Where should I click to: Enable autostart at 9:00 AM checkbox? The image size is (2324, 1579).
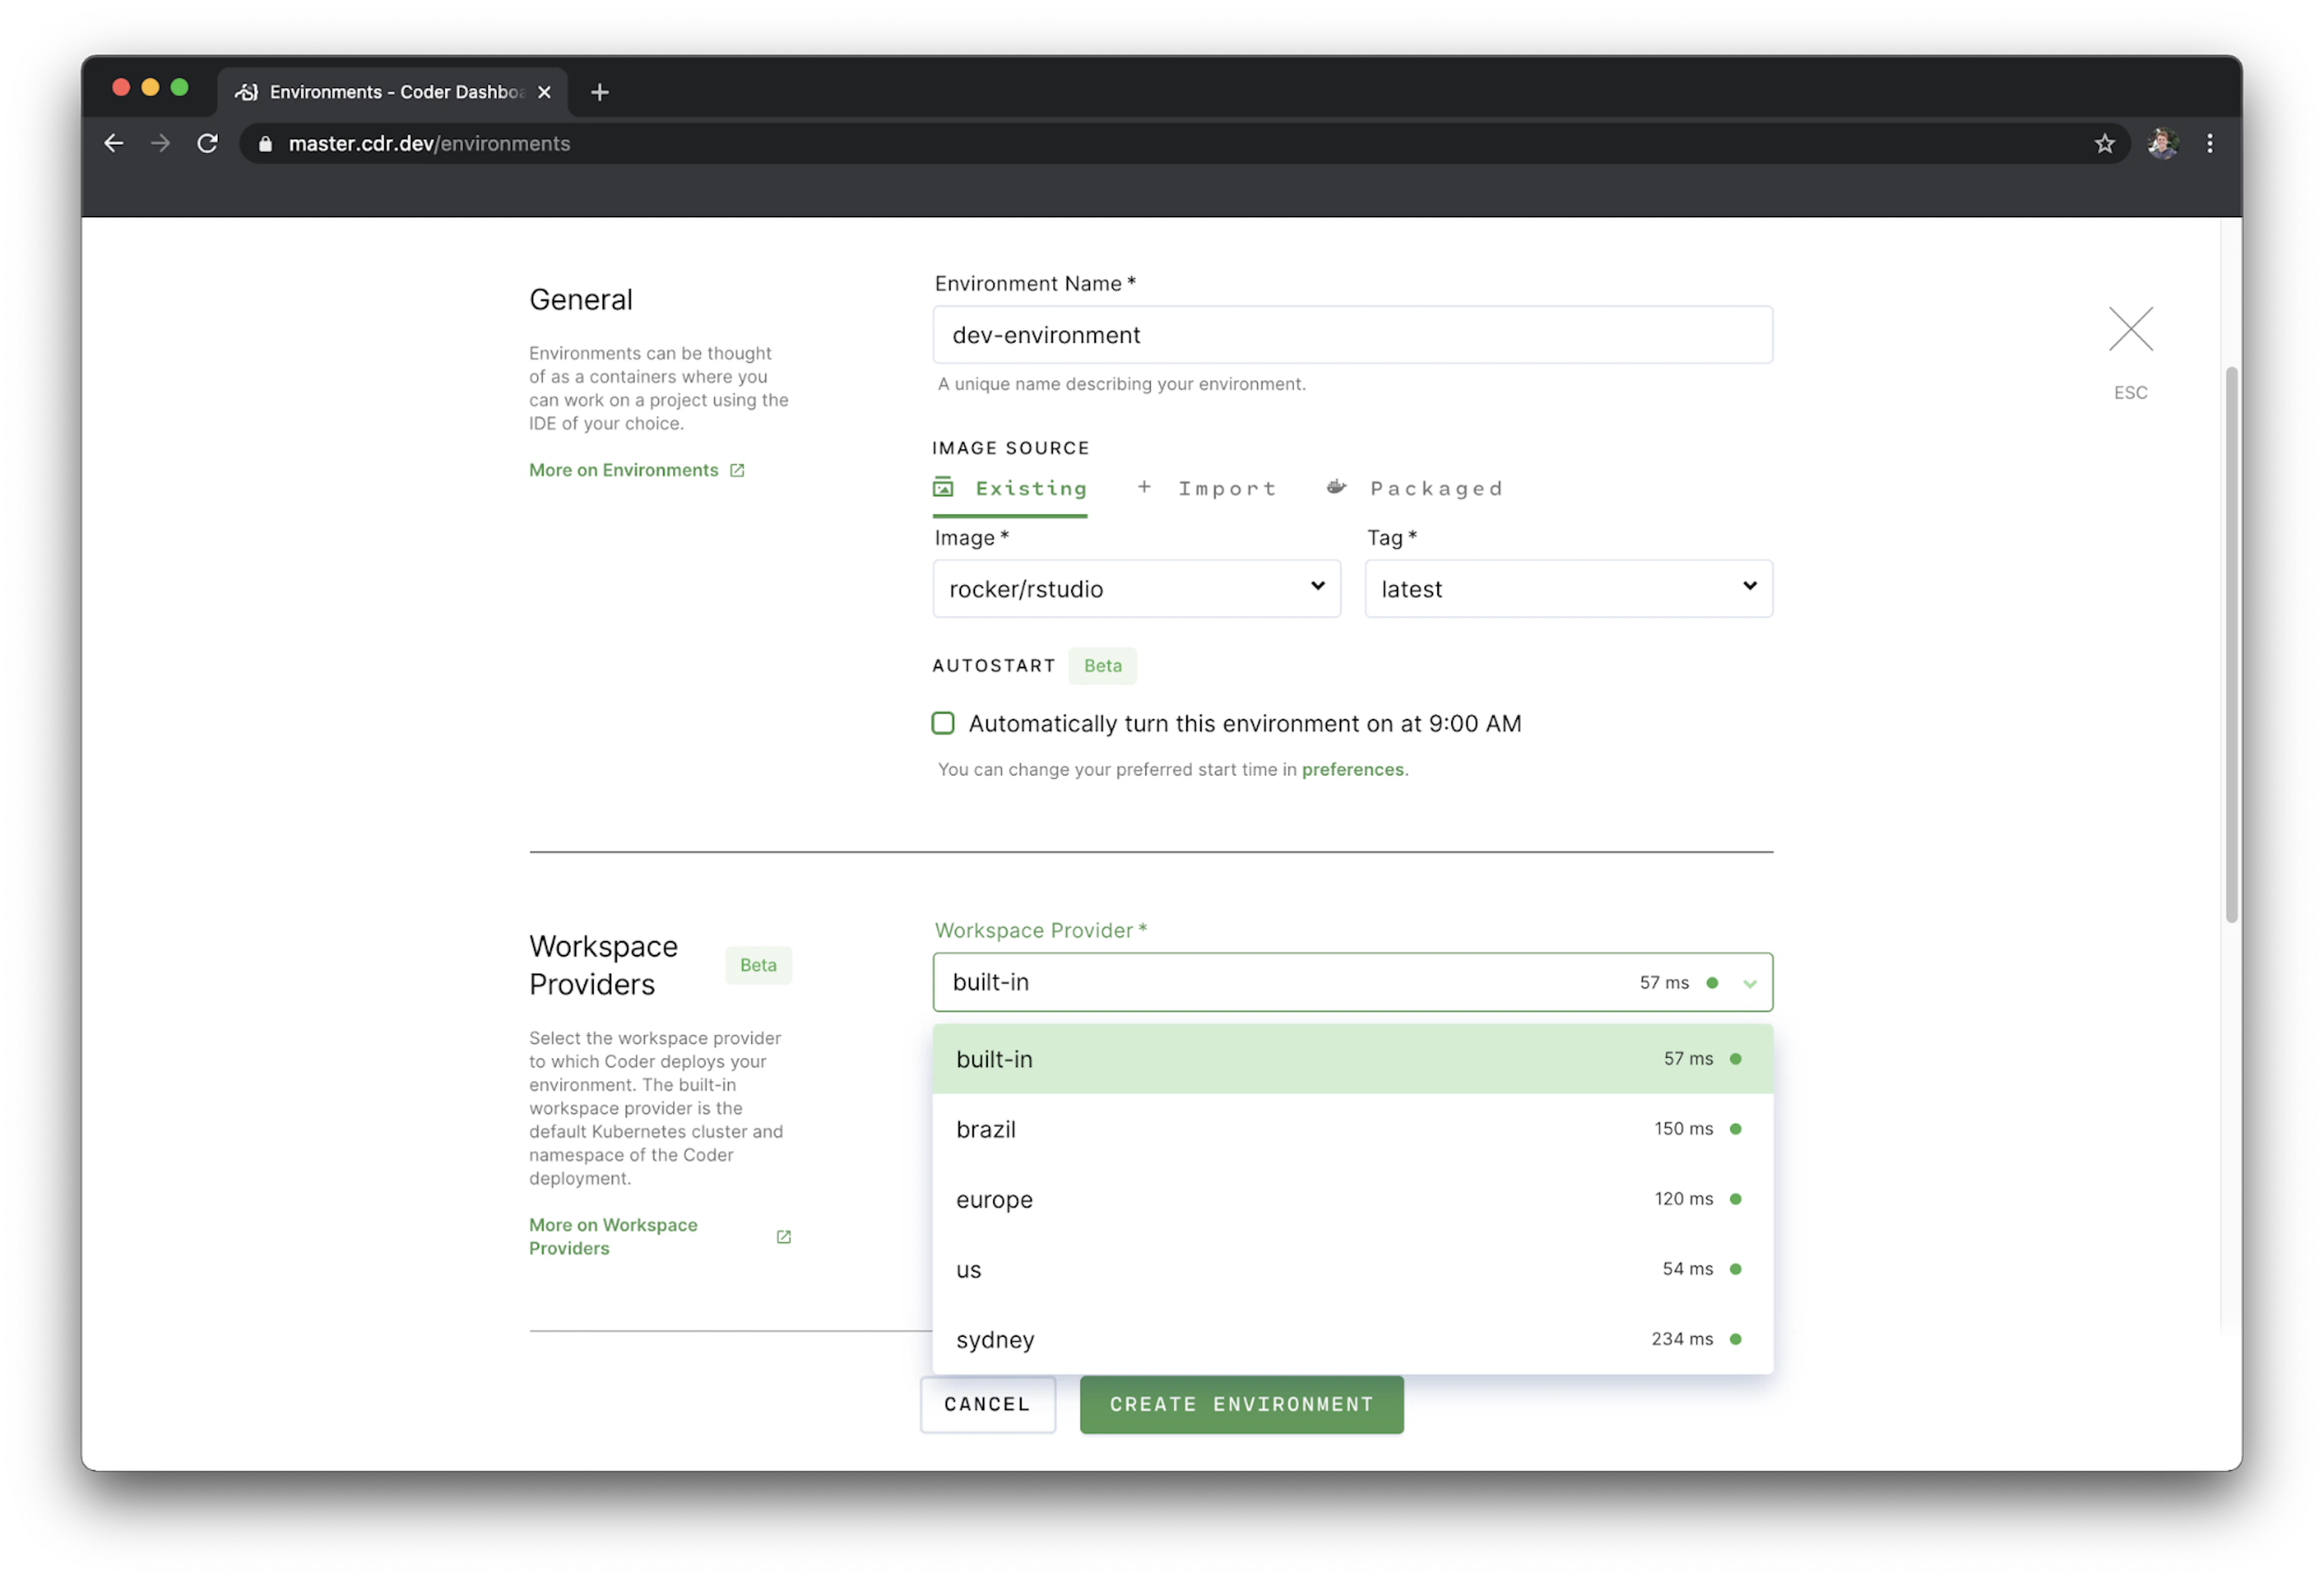click(x=943, y=723)
